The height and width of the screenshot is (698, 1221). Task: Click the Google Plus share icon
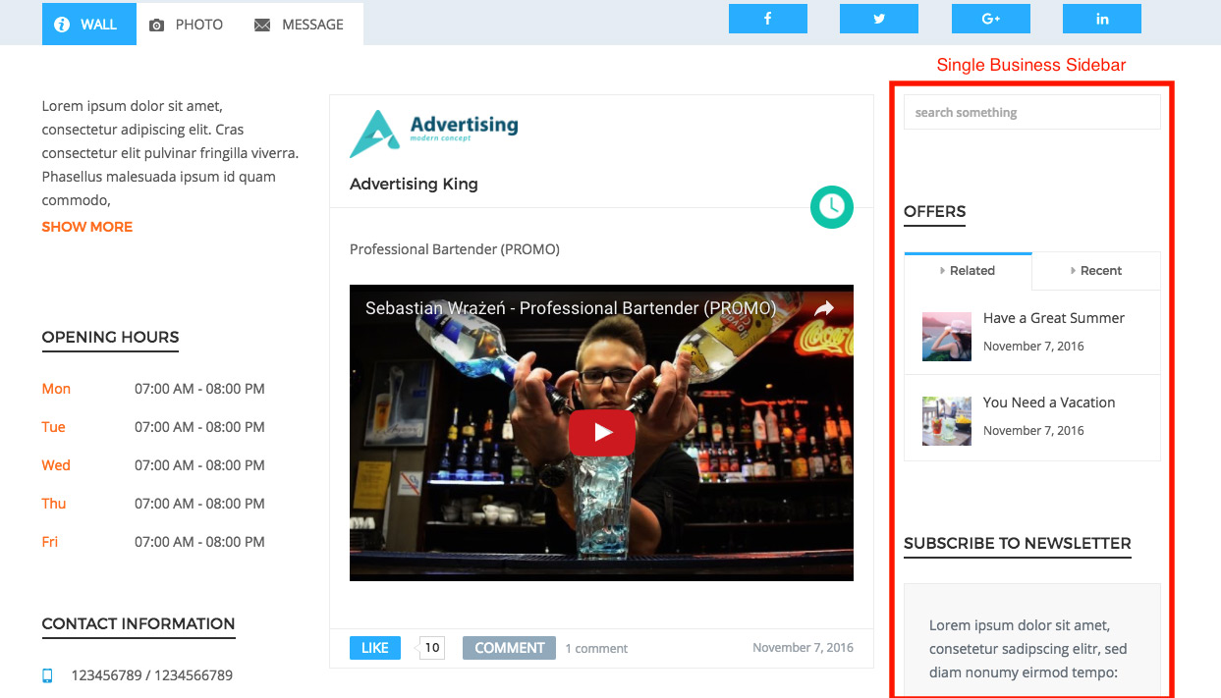click(990, 19)
